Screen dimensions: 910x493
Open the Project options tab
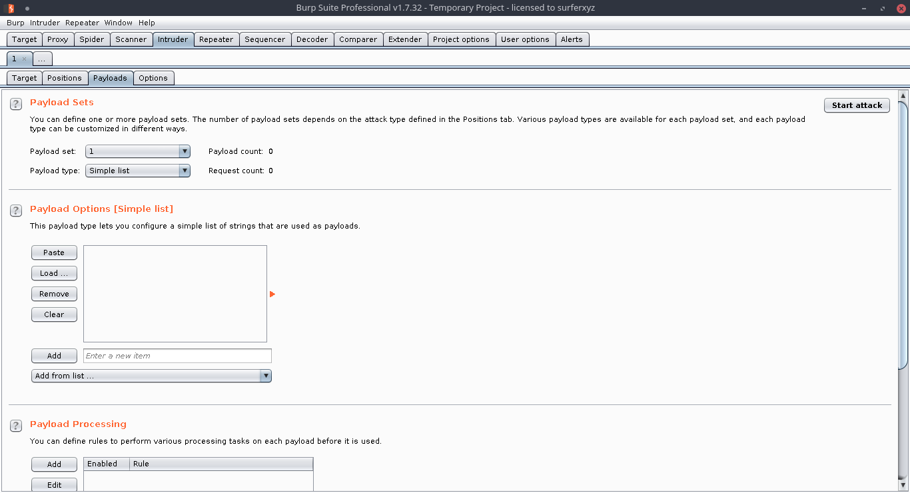pos(461,39)
